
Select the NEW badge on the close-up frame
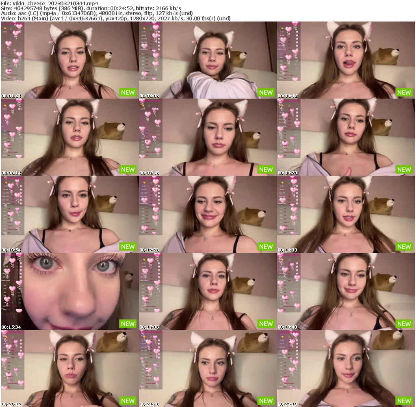click(128, 324)
